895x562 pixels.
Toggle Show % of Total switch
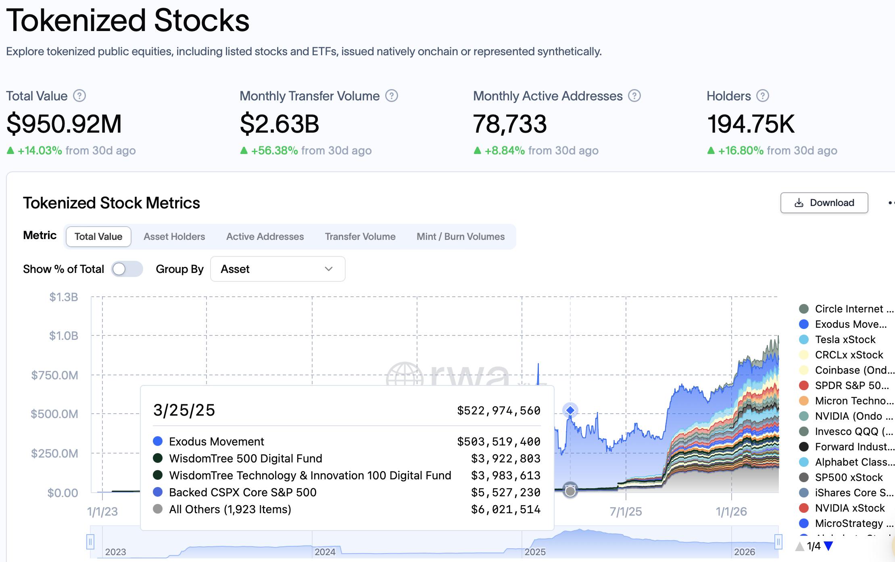[x=127, y=269]
